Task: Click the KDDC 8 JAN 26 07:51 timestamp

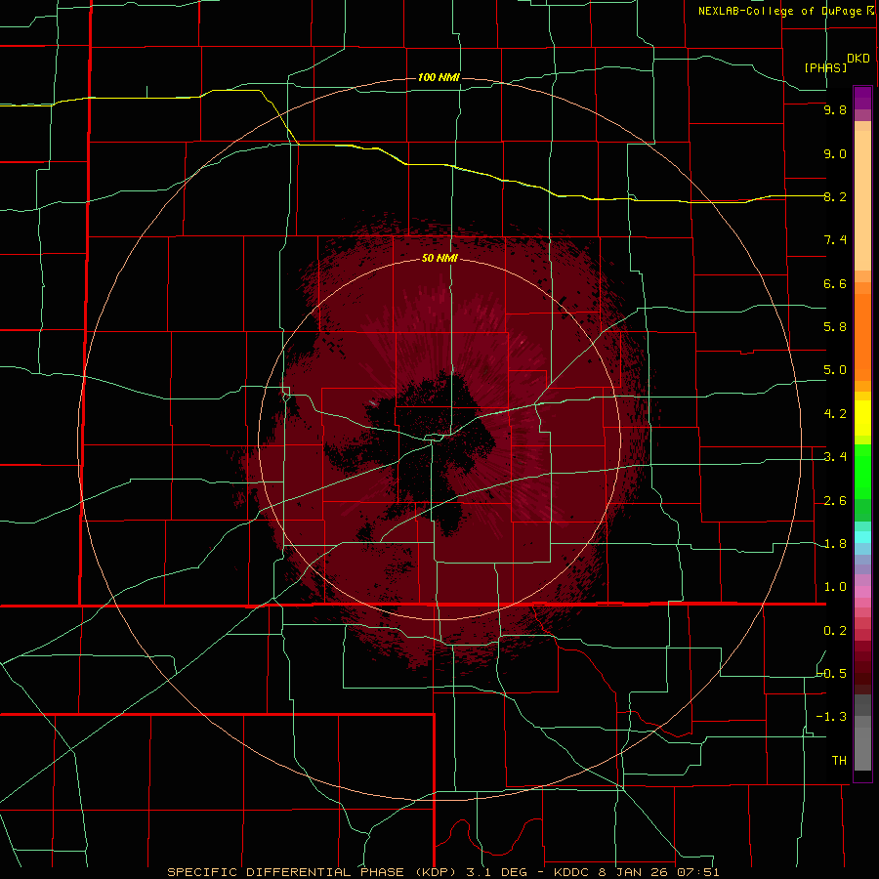Action: pos(636,872)
